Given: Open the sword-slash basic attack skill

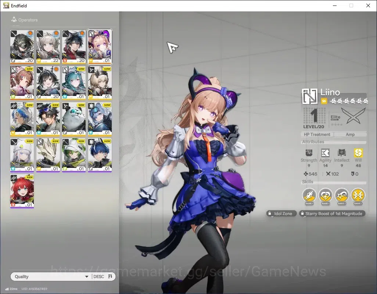Looking at the screenshot, I should [x=309, y=195].
